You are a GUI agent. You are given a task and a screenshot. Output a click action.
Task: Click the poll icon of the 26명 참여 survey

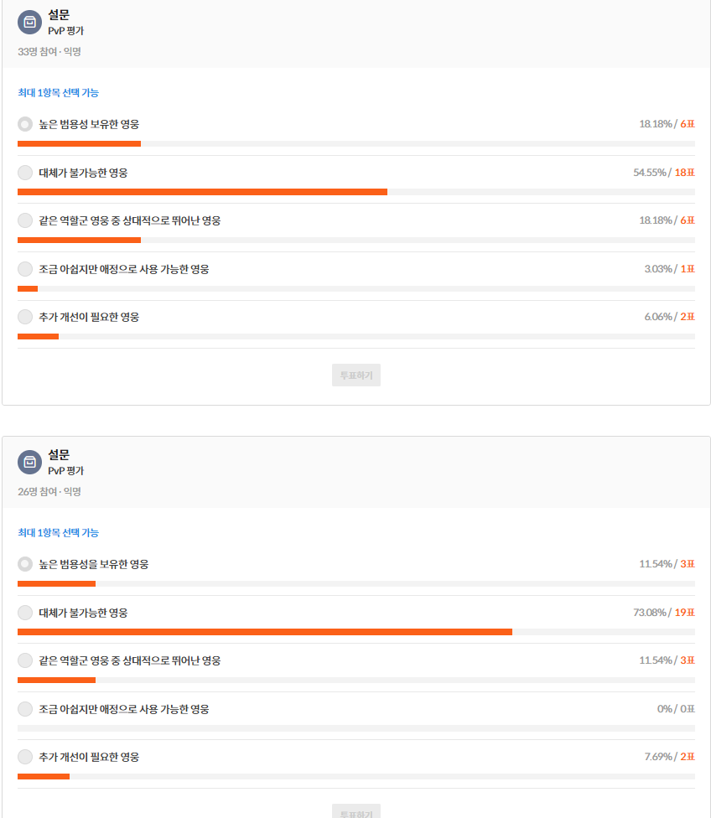click(29, 462)
